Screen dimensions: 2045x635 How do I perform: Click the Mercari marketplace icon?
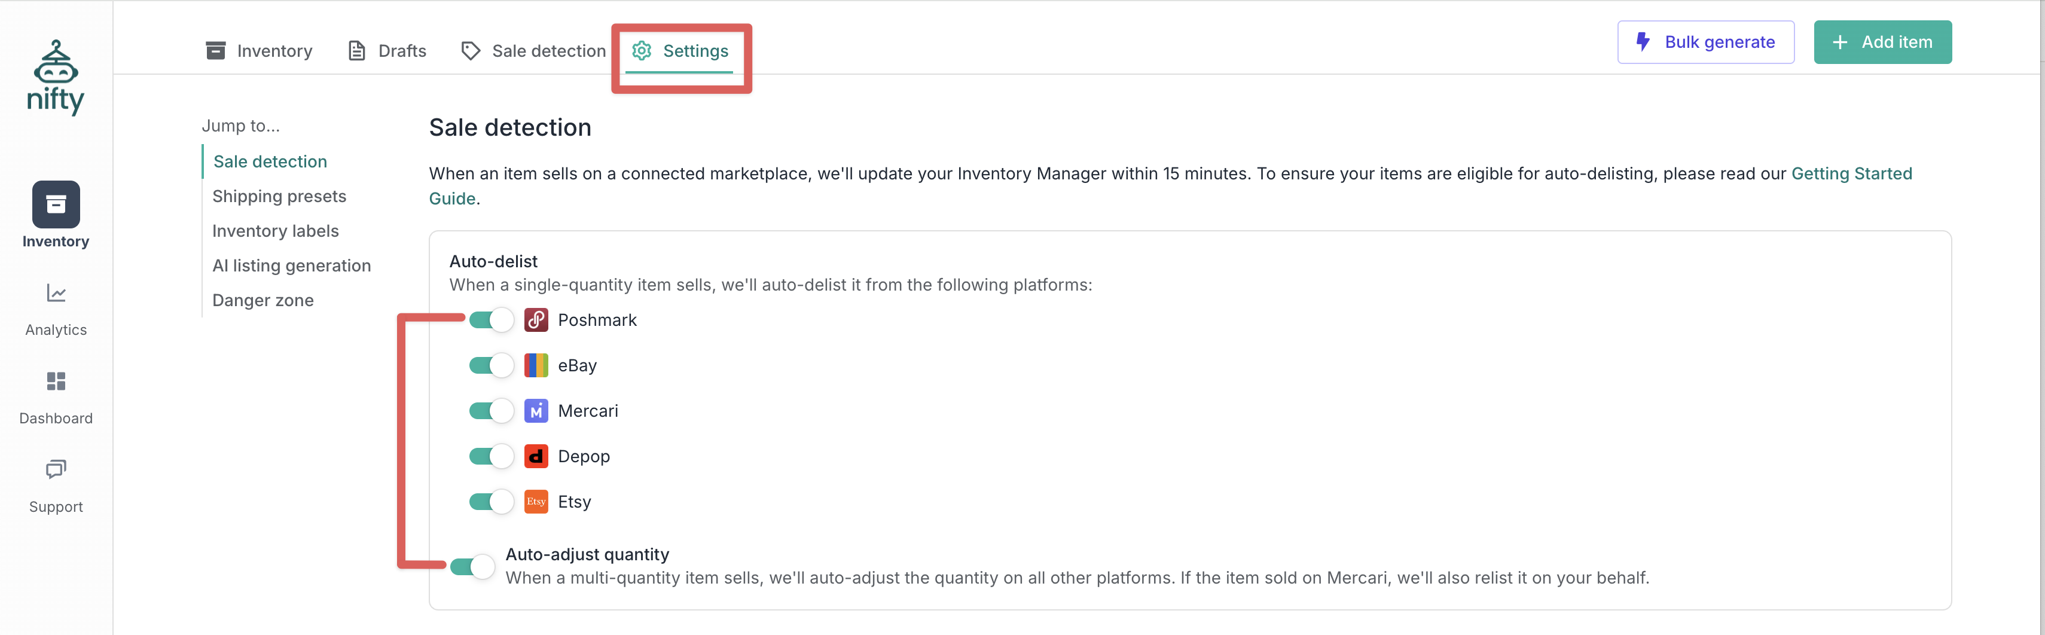536,411
